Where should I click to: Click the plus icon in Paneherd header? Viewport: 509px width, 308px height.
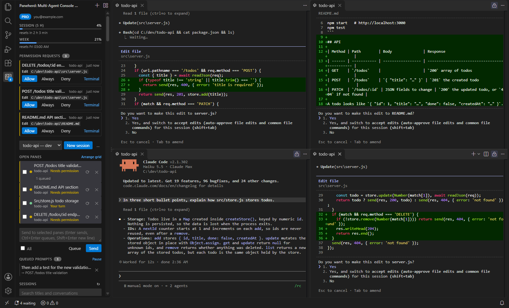(97, 5)
